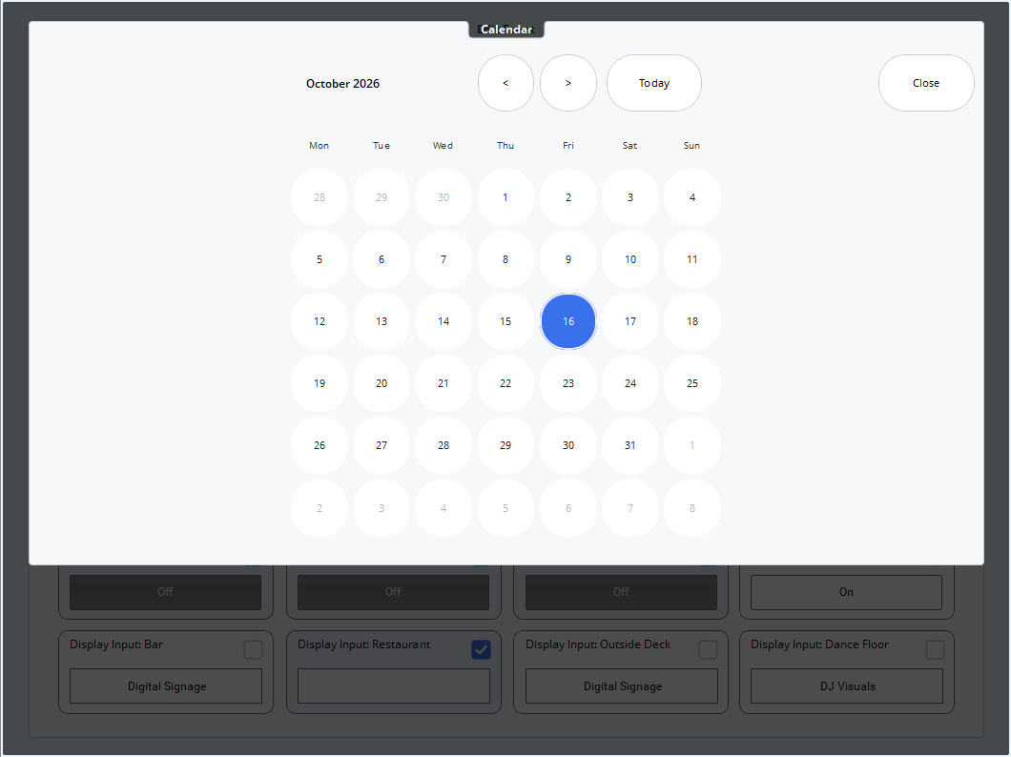Choose Saturday, October 17

(x=629, y=321)
